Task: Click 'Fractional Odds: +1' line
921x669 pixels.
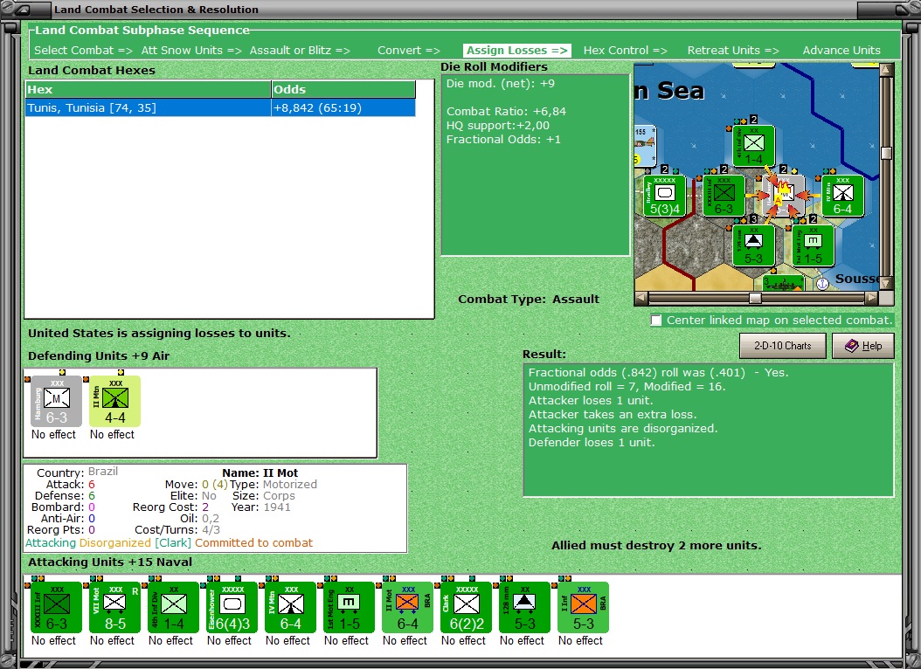Action: click(503, 140)
